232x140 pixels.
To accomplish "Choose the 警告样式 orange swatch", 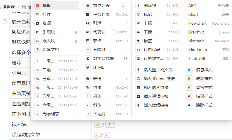I will [x=189, y=87].
